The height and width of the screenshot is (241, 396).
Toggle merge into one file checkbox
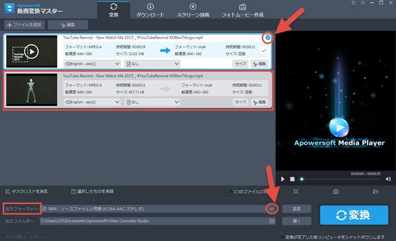coord(230,191)
